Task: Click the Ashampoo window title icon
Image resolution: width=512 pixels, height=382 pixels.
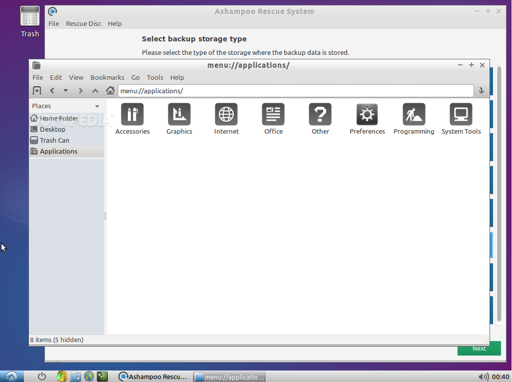Action: 52,11
